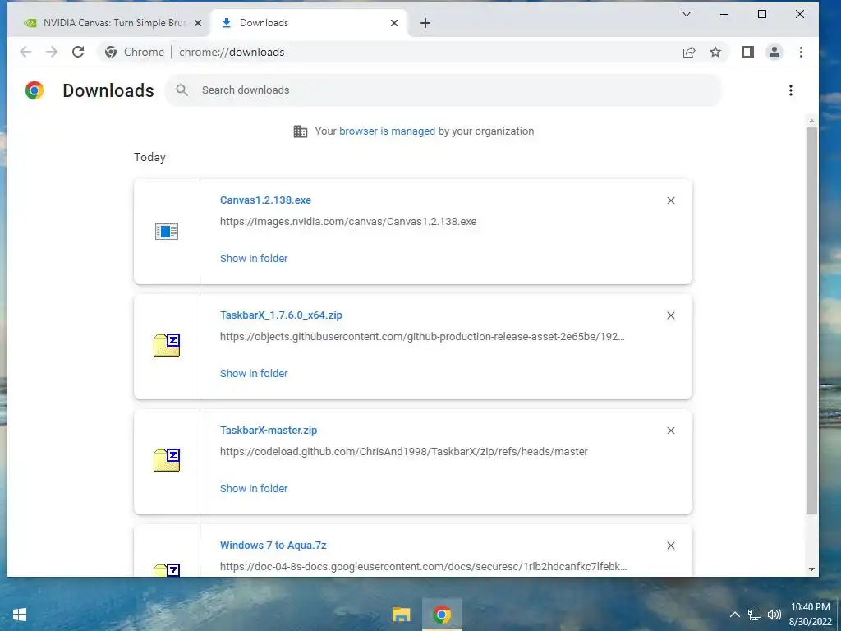The image size is (841, 631).
Task: Click the TaskbarX_1.7.6.0_x64.zip archive icon
Action: [x=166, y=345]
